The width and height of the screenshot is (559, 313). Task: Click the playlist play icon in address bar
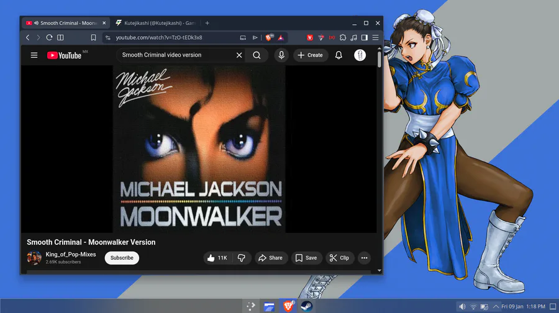click(255, 37)
